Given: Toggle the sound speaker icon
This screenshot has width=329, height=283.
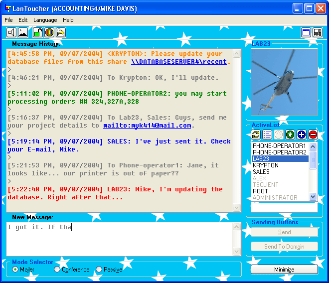Looking at the screenshot, I should point(11,32).
